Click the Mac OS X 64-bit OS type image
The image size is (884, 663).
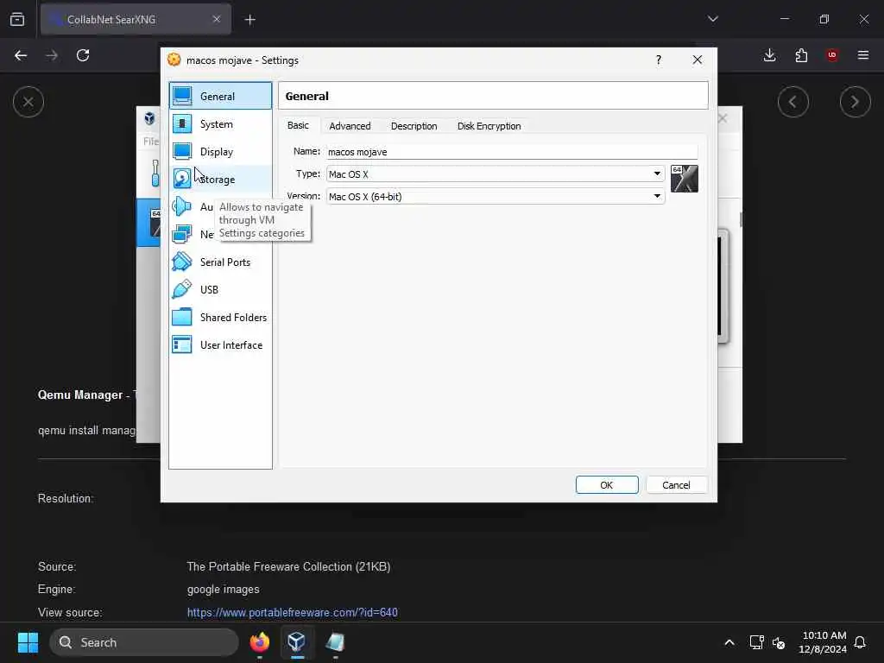pyautogui.click(x=685, y=179)
